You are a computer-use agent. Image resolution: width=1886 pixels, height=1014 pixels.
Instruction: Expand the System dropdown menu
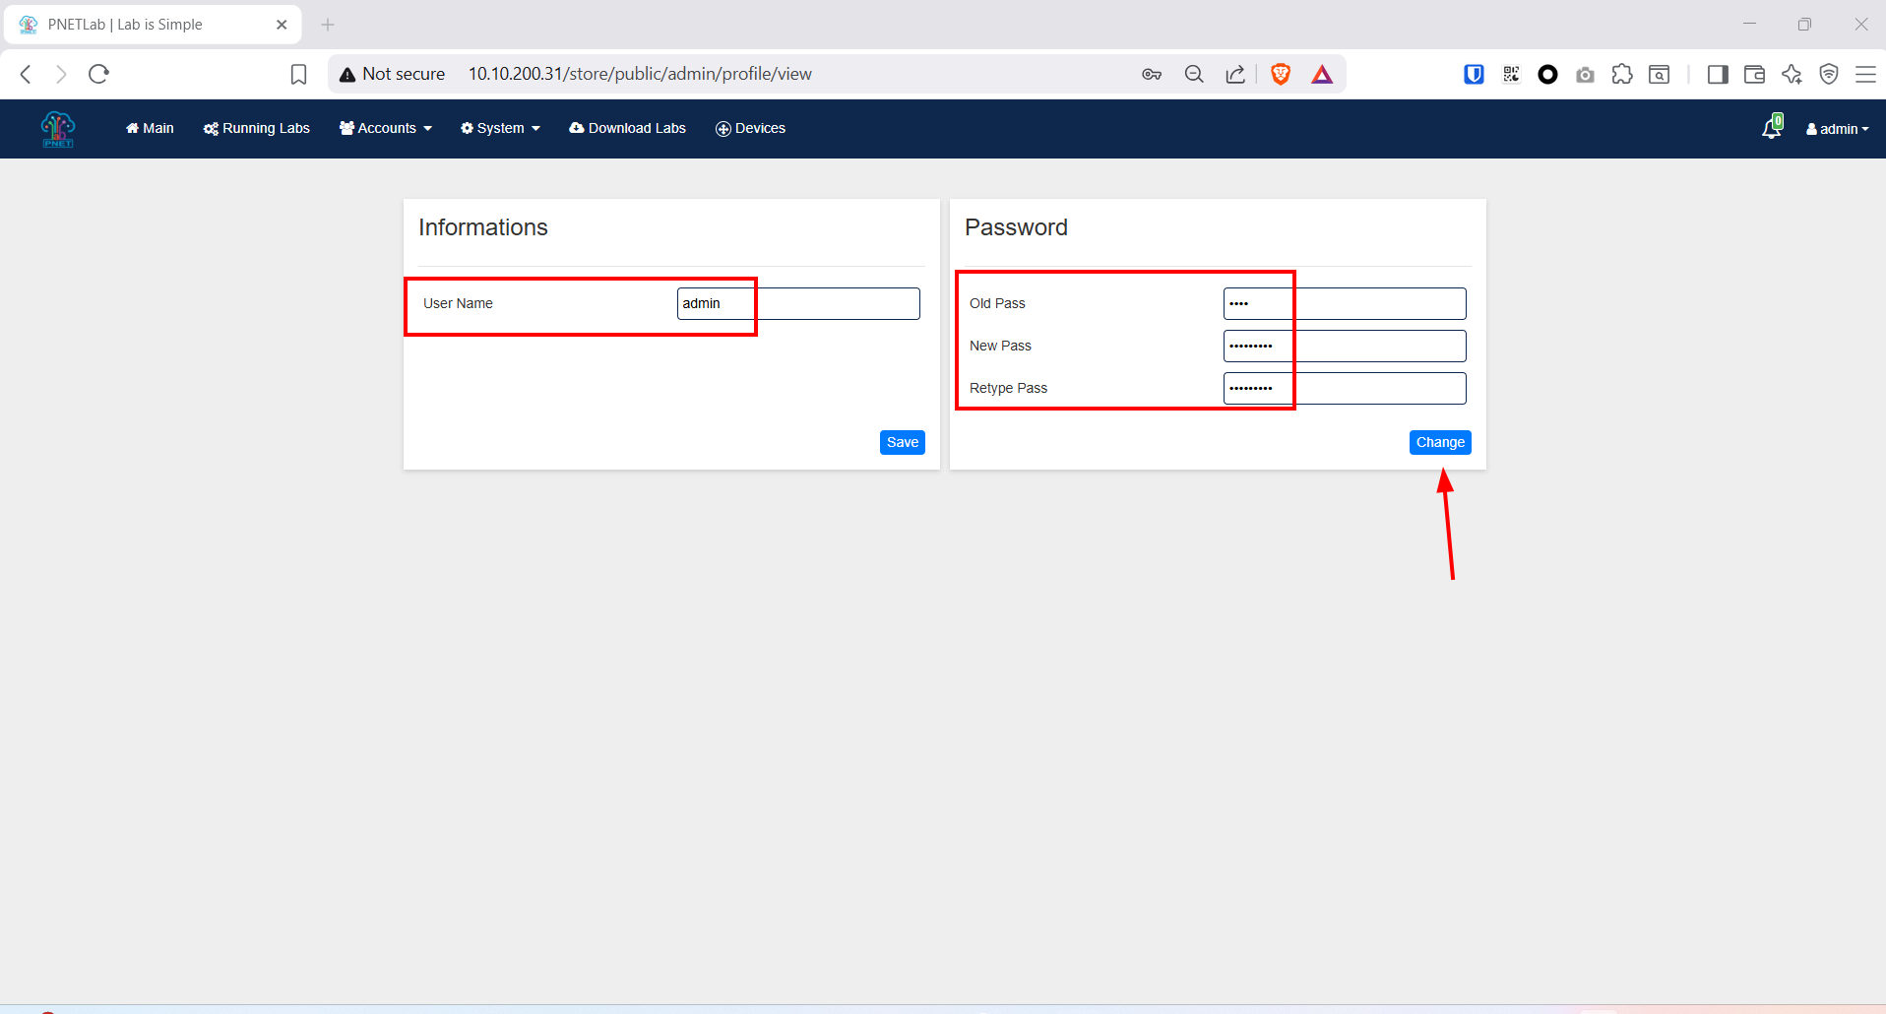pyautogui.click(x=500, y=129)
